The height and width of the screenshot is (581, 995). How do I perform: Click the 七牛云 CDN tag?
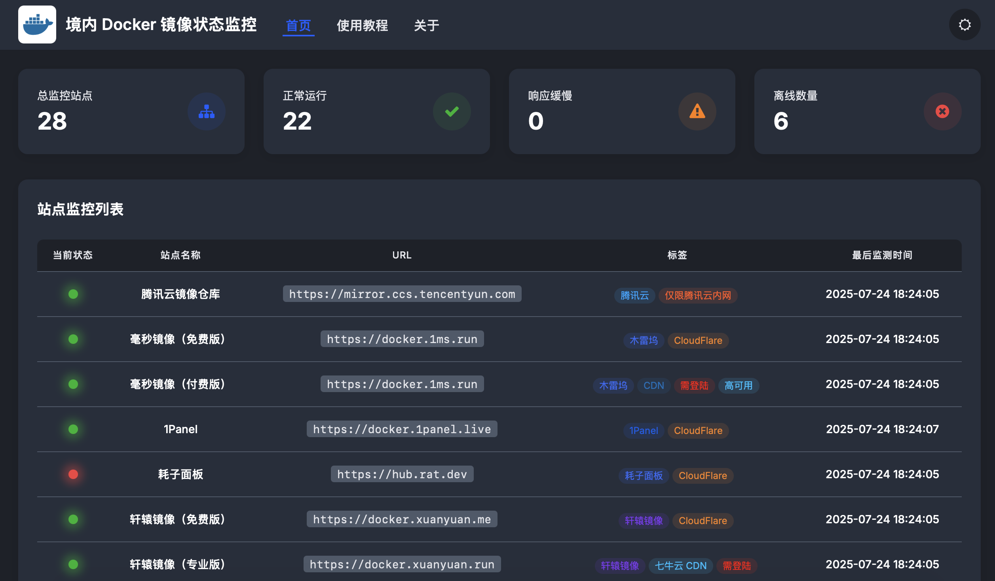(681, 566)
